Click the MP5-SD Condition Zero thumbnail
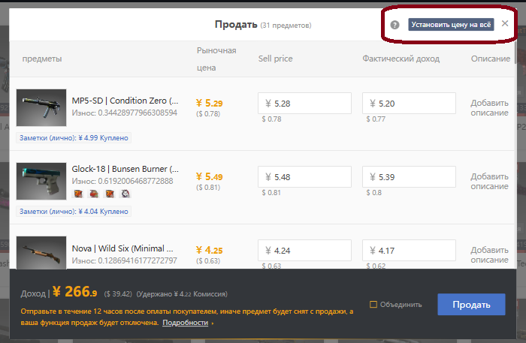The width and height of the screenshot is (526, 343). (x=41, y=107)
